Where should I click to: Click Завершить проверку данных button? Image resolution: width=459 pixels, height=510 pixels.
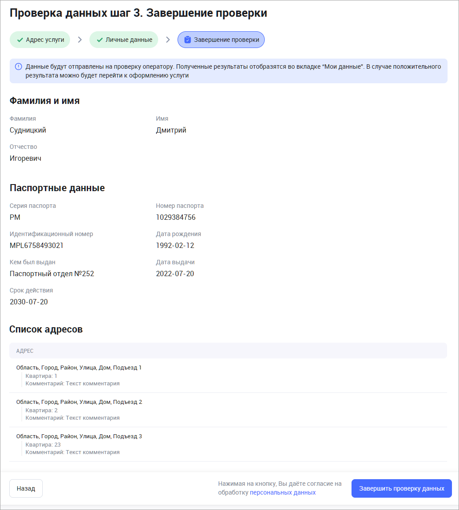coord(401,488)
